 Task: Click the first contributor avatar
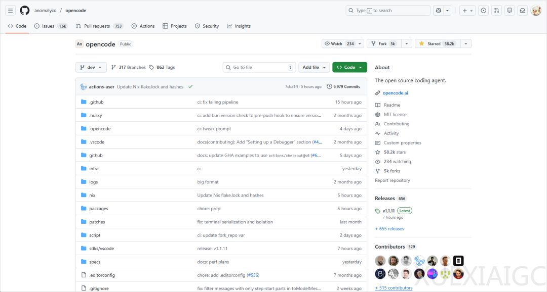(380, 261)
